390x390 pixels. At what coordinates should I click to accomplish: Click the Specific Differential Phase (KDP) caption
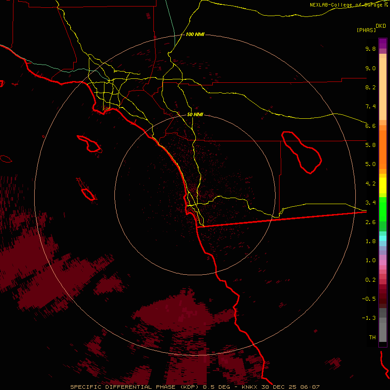[x=195, y=387]
